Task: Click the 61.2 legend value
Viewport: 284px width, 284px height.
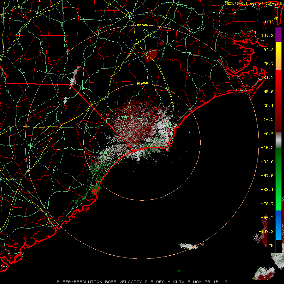Action: click(x=269, y=78)
